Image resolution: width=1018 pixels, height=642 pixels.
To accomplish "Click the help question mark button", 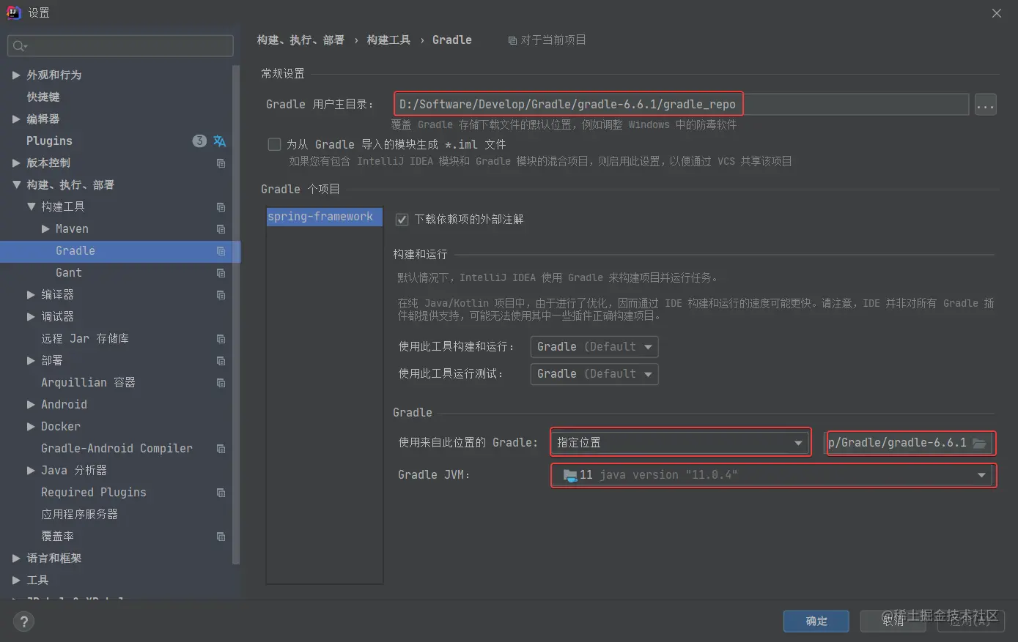I will [24, 622].
